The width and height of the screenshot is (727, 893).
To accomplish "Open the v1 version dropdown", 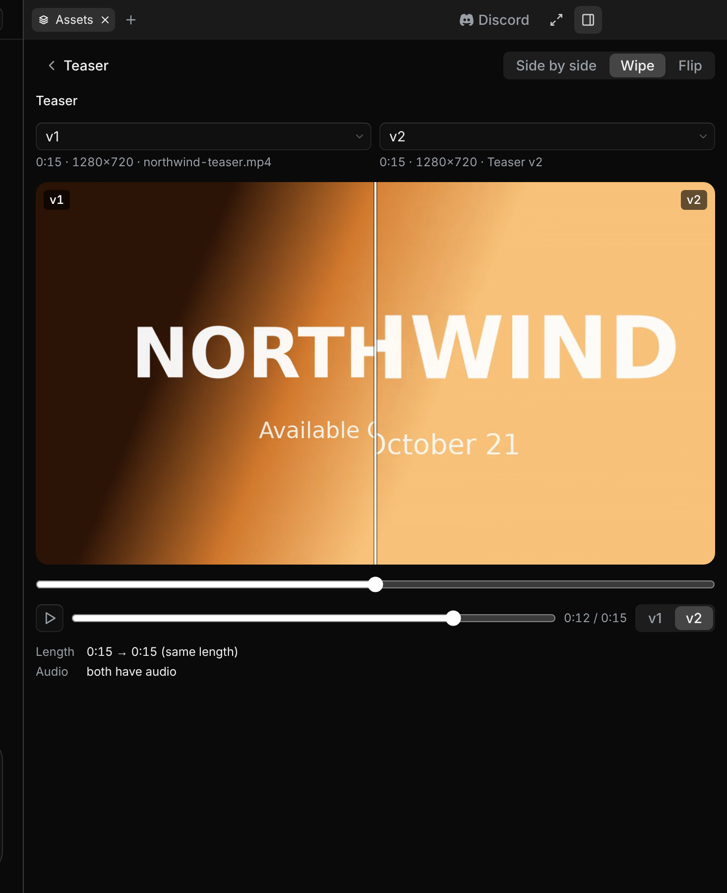I will 203,136.
